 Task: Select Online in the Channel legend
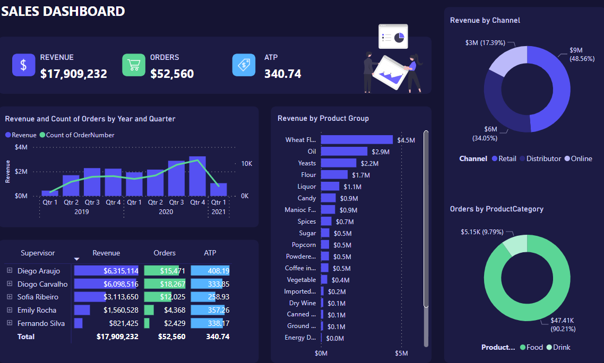[581, 158]
